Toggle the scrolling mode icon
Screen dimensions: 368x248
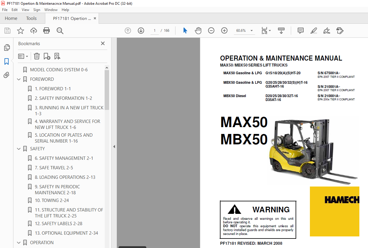click(281, 31)
